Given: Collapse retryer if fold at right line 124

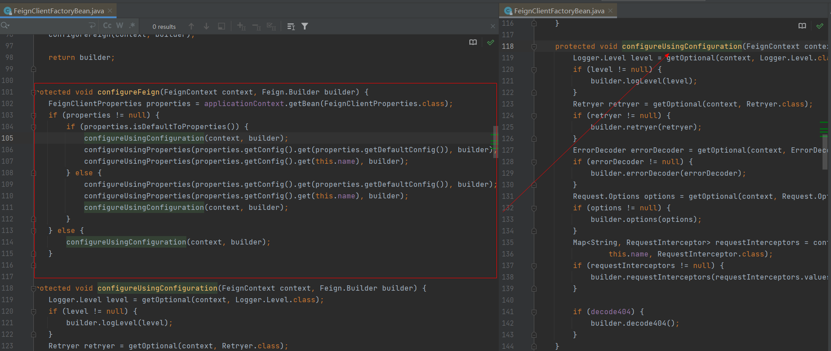Looking at the screenshot, I should click(x=534, y=116).
